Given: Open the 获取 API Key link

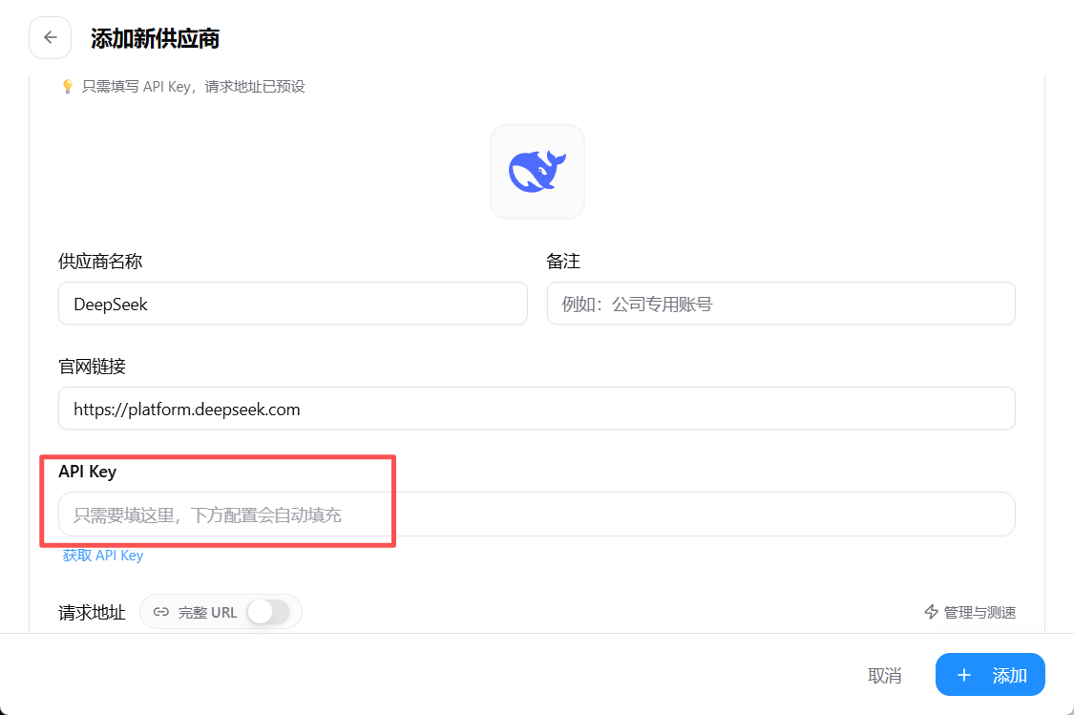Looking at the screenshot, I should (103, 556).
